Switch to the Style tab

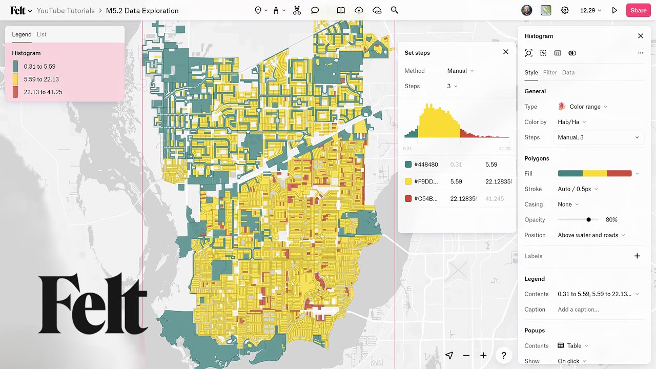531,72
